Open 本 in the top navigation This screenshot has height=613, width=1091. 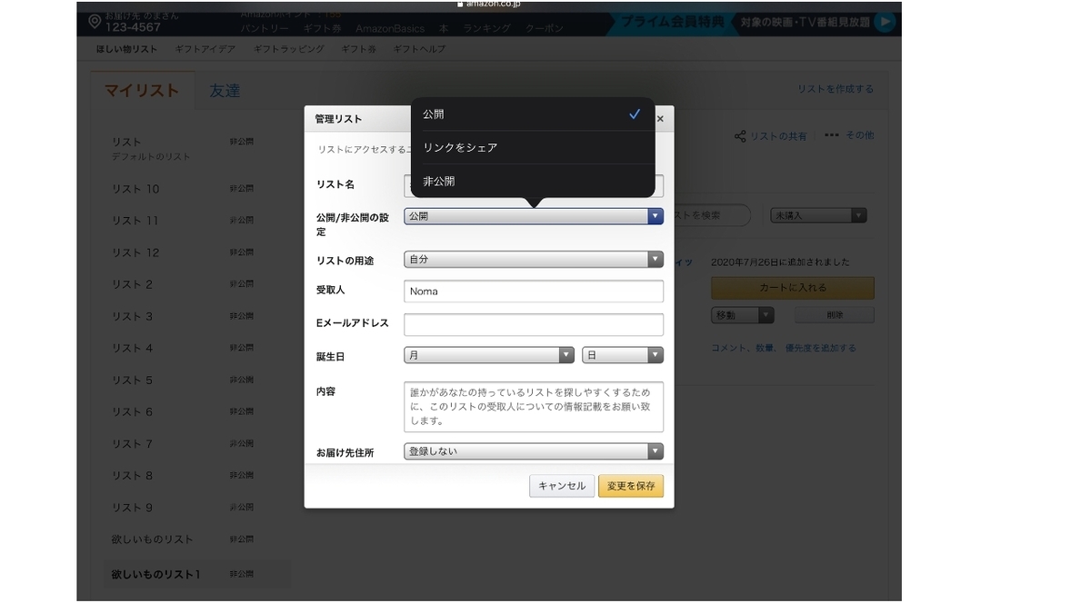coord(444,28)
